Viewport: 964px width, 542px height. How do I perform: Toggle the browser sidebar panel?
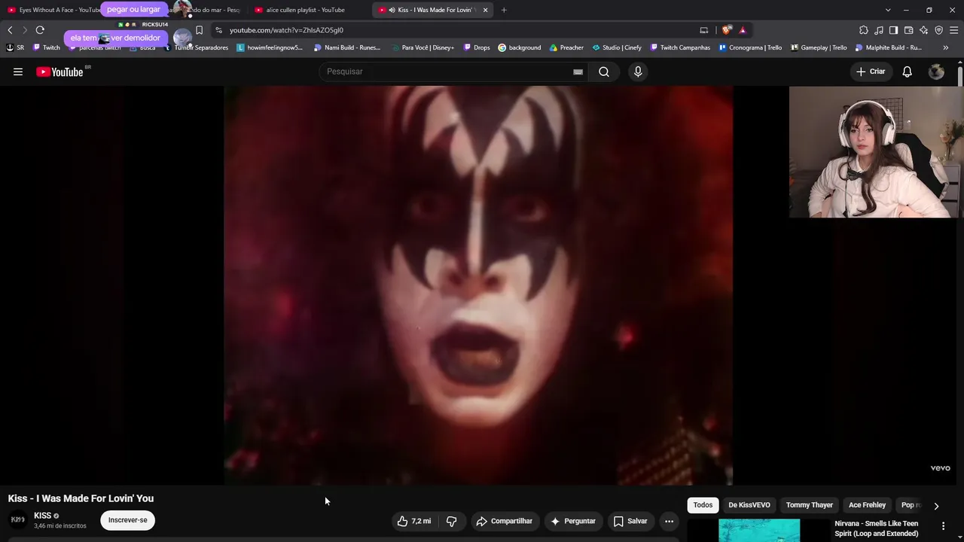point(893,30)
